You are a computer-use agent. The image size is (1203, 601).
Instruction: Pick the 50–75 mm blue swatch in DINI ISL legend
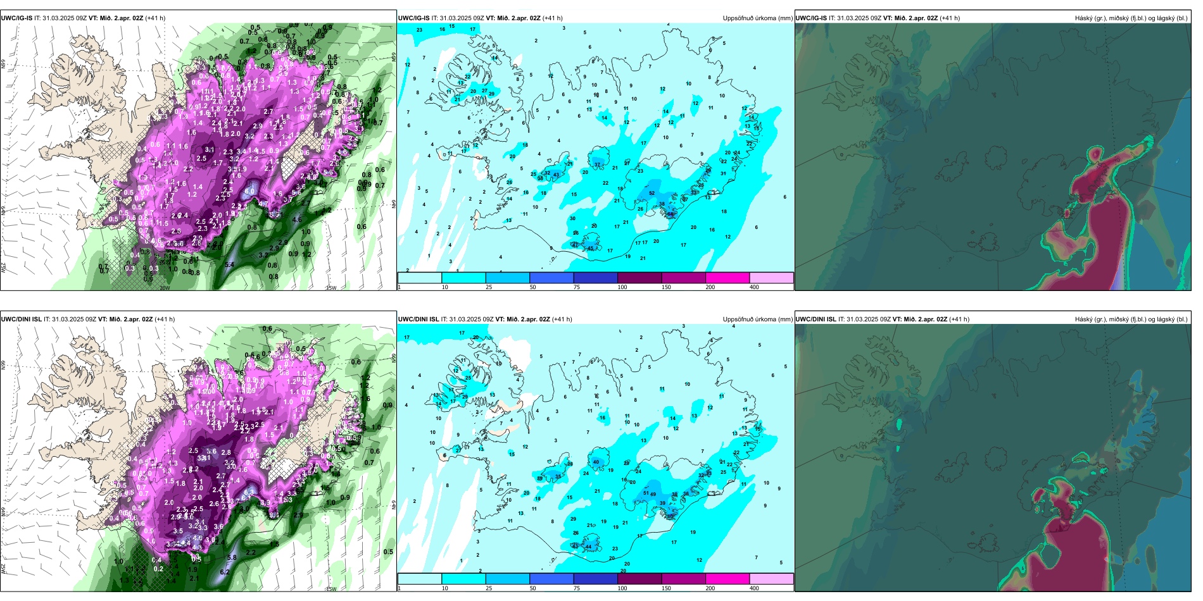click(551, 579)
